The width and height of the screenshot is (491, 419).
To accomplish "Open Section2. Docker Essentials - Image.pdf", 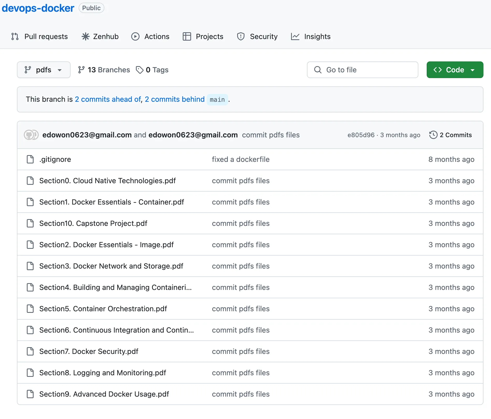I will (x=106, y=245).
